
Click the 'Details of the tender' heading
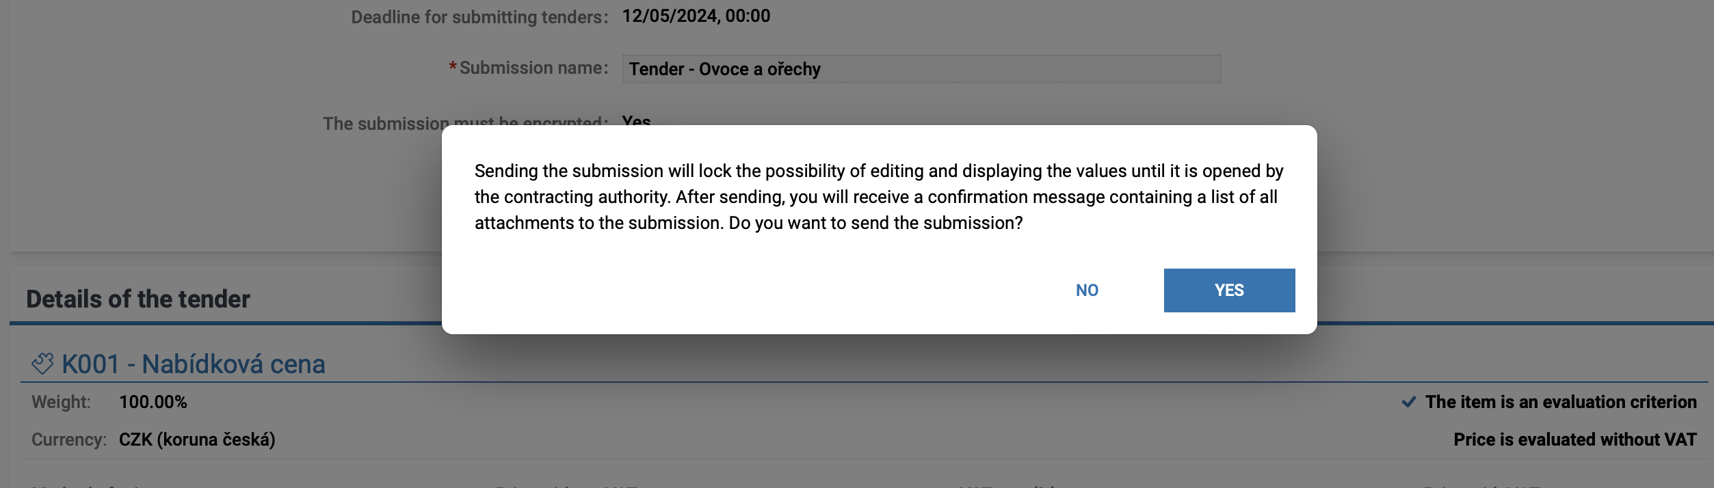click(x=138, y=299)
